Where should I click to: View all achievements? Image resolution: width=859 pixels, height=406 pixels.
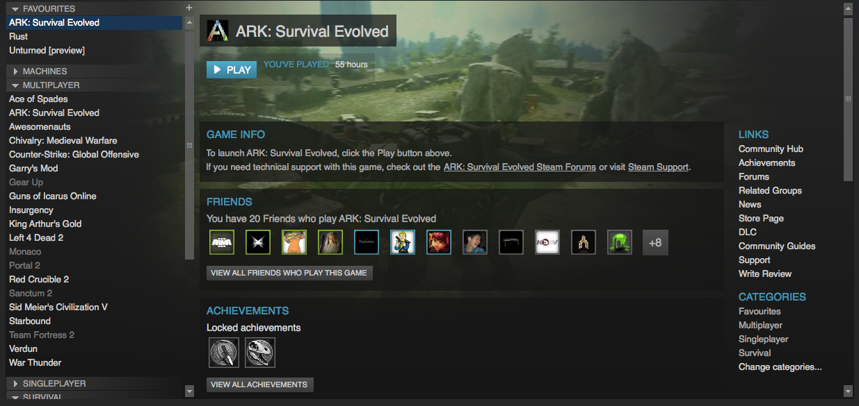pyautogui.click(x=259, y=384)
